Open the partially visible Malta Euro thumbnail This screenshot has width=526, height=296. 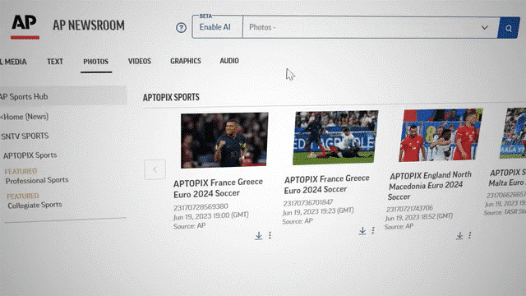(x=513, y=133)
